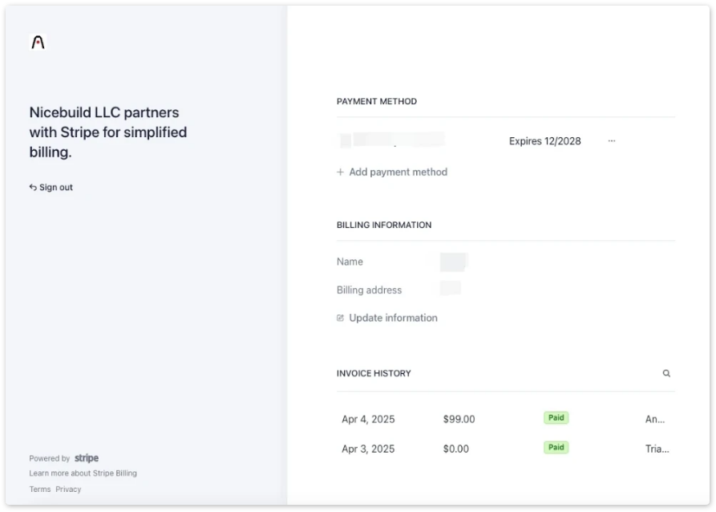Image resolution: width=716 pixels, height=512 pixels.
Task: Open the Terms link
Action: 40,490
